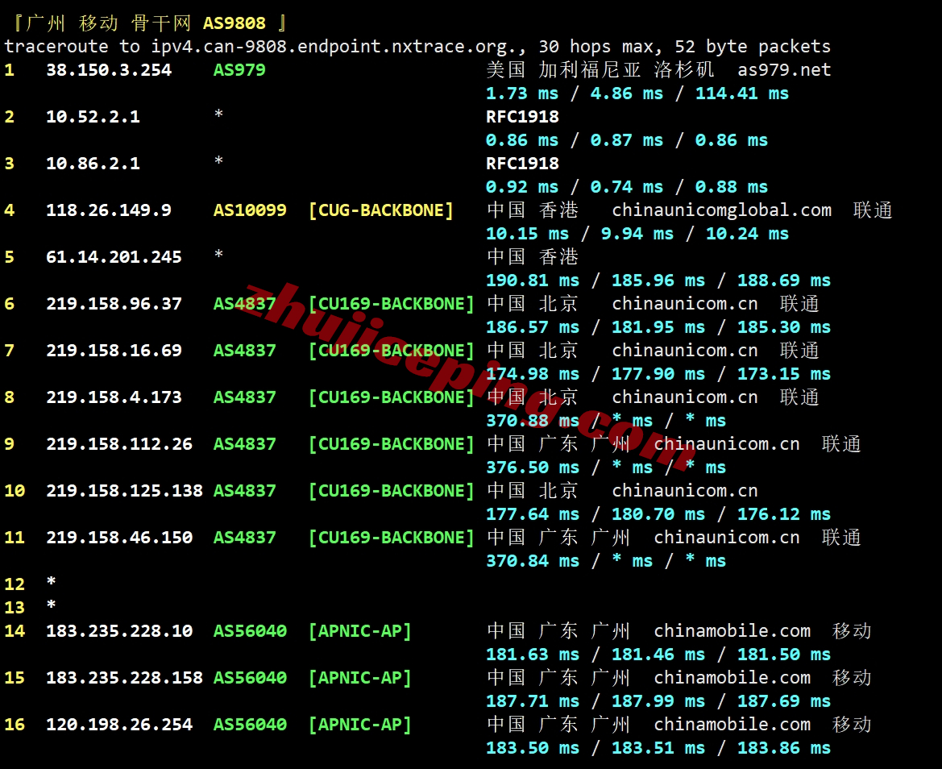Click latency value 370.84 ms
Screen dimensions: 942x769
pyautogui.click(x=533, y=563)
